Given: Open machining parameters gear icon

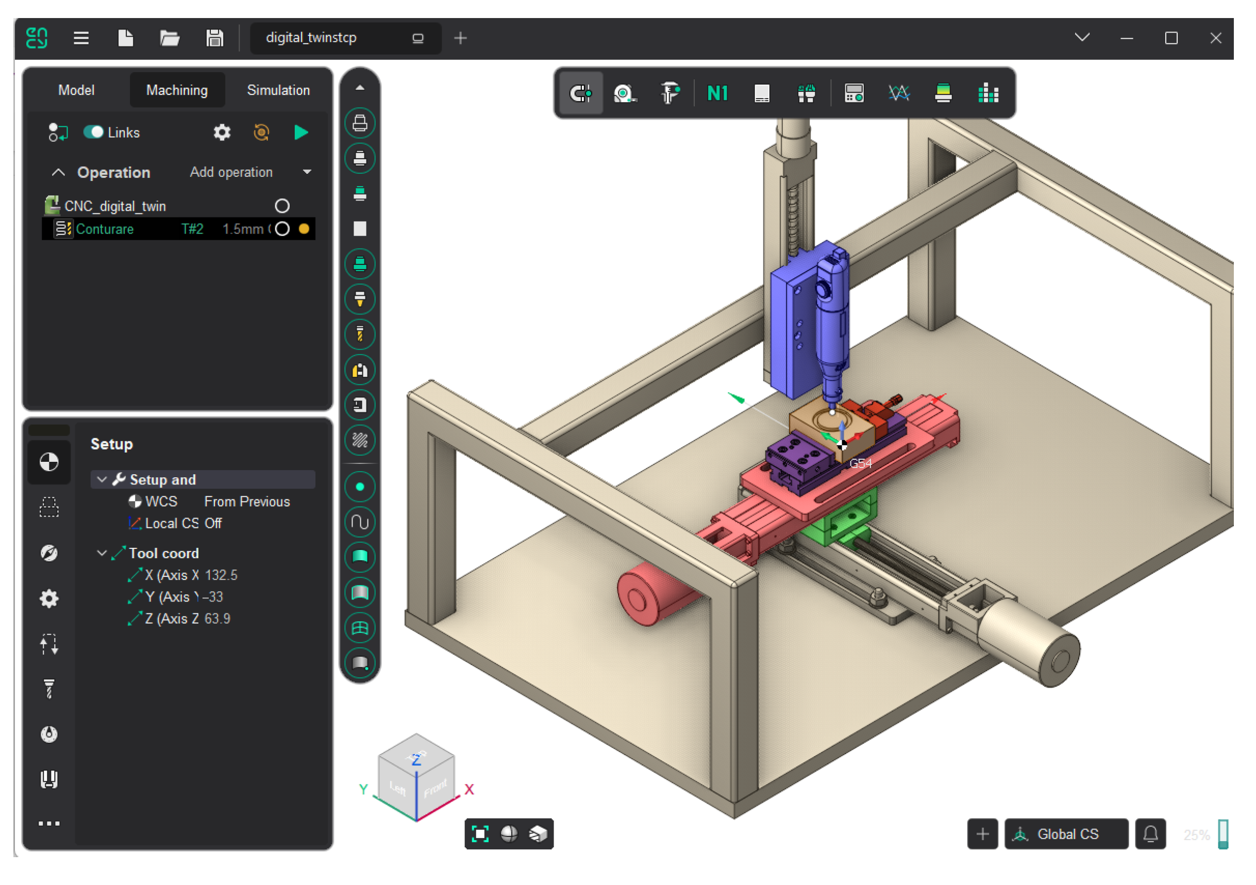Looking at the screenshot, I should [222, 132].
